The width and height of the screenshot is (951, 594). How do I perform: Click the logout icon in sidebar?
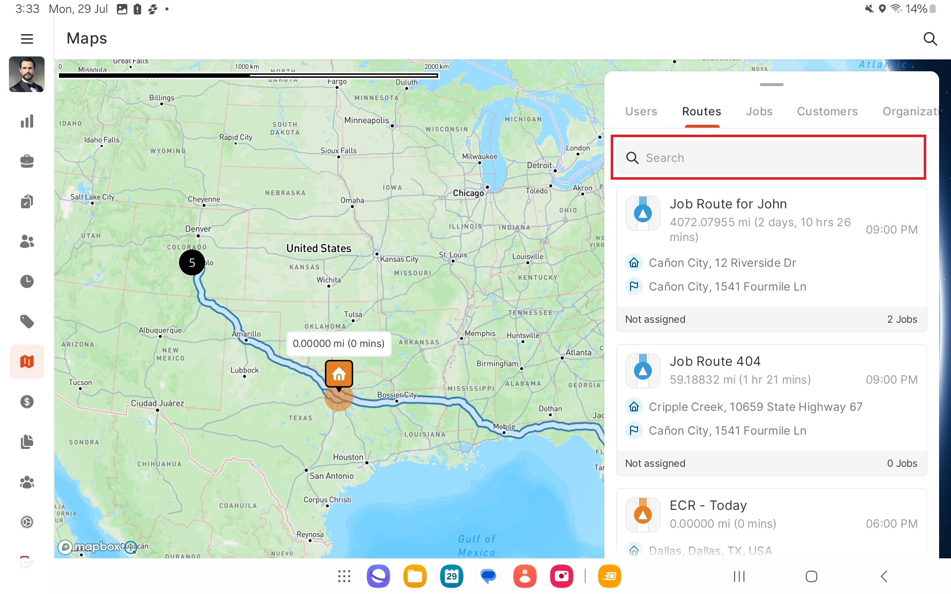tap(27, 562)
